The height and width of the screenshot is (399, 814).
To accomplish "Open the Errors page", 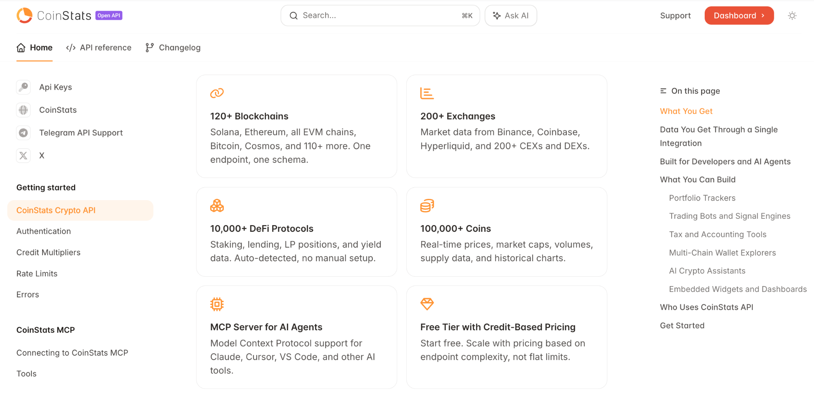I will tap(28, 295).
